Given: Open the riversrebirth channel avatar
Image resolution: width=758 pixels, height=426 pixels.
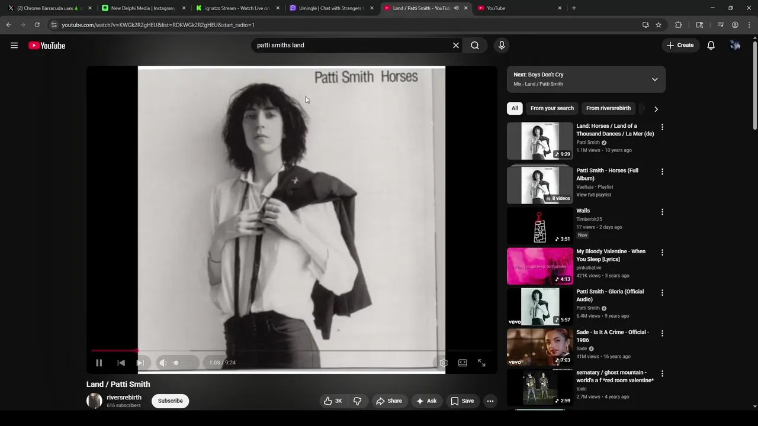Looking at the screenshot, I should point(94,401).
